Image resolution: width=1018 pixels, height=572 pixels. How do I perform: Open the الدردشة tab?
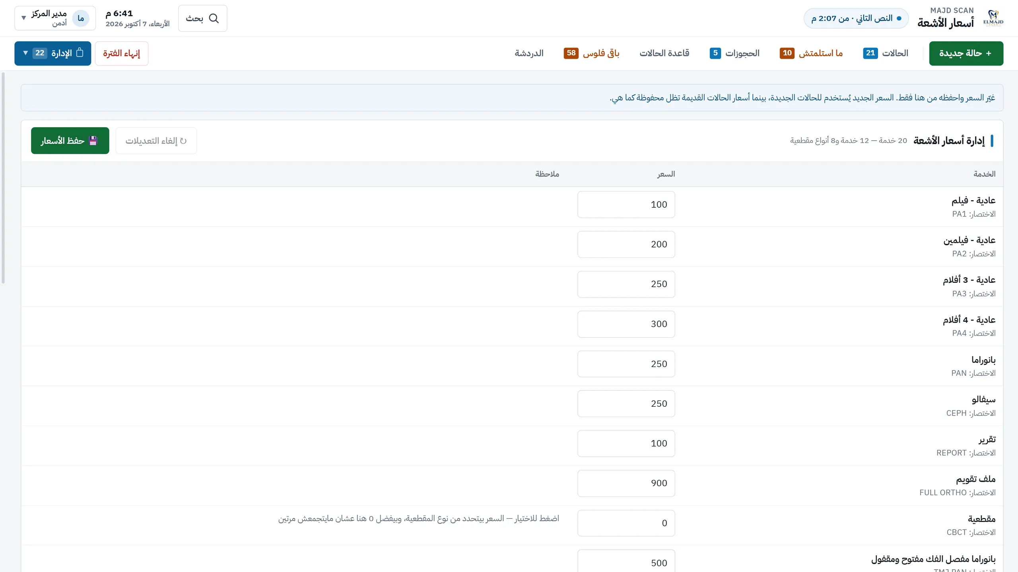pyautogui.click(x=529, y=53)
